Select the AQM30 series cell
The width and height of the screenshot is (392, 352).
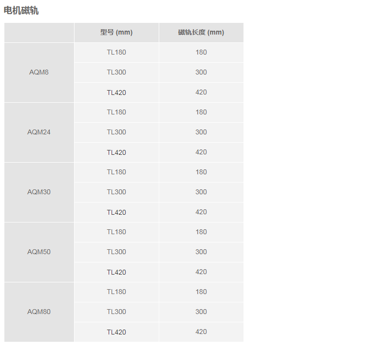click(39, 192)
